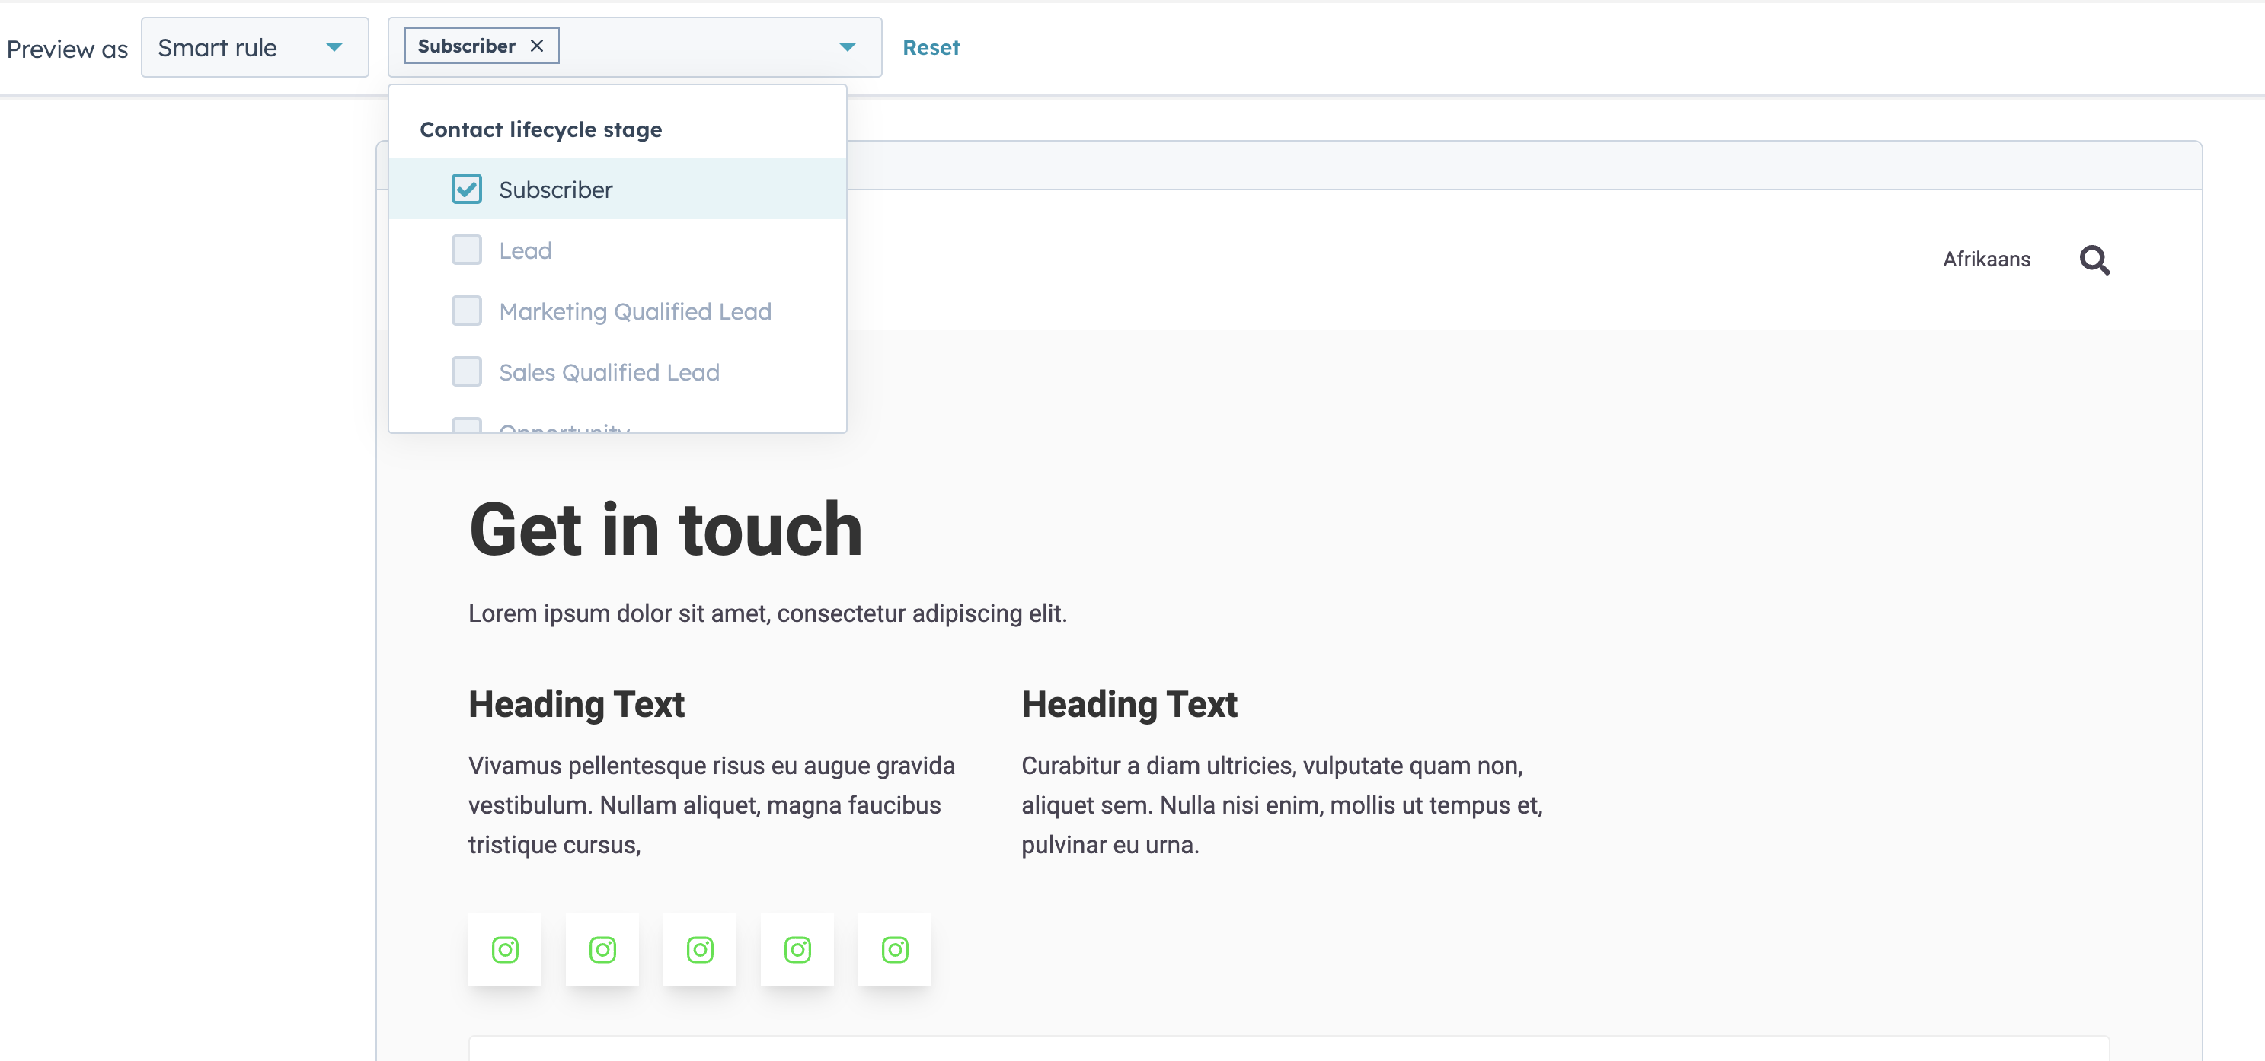Click the middle Instagram social icon

point(700,949)
